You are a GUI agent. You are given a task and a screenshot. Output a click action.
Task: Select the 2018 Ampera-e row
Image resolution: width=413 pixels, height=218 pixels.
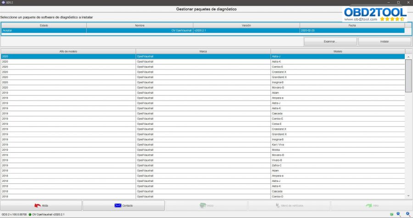point(203,176)
